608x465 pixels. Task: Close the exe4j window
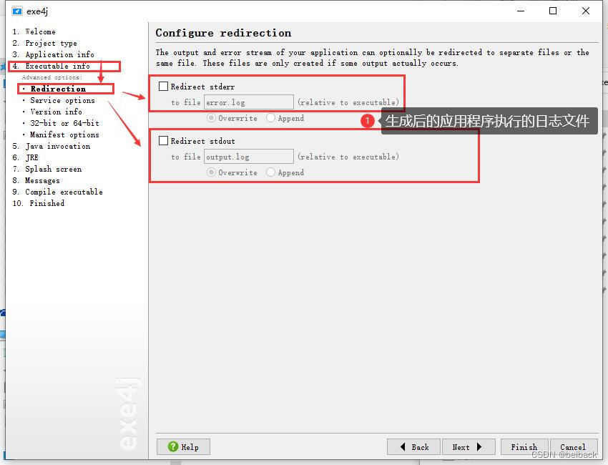pos(586,11)
